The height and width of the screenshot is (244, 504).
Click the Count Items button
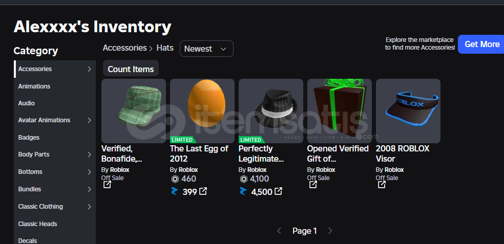[x=131, y=69]
